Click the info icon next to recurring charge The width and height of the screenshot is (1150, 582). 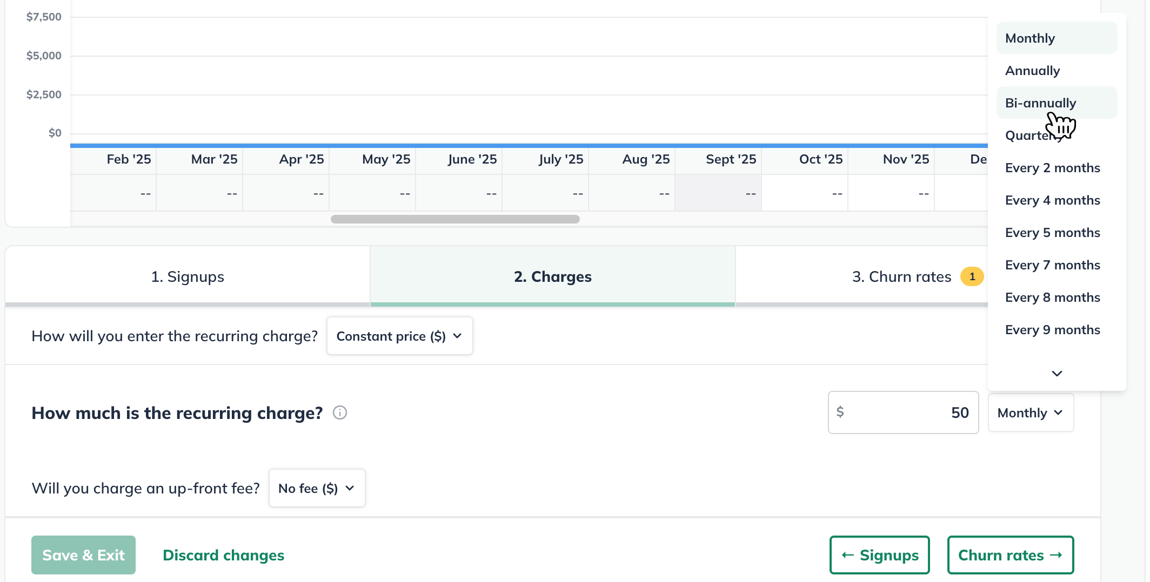point(340,413)
